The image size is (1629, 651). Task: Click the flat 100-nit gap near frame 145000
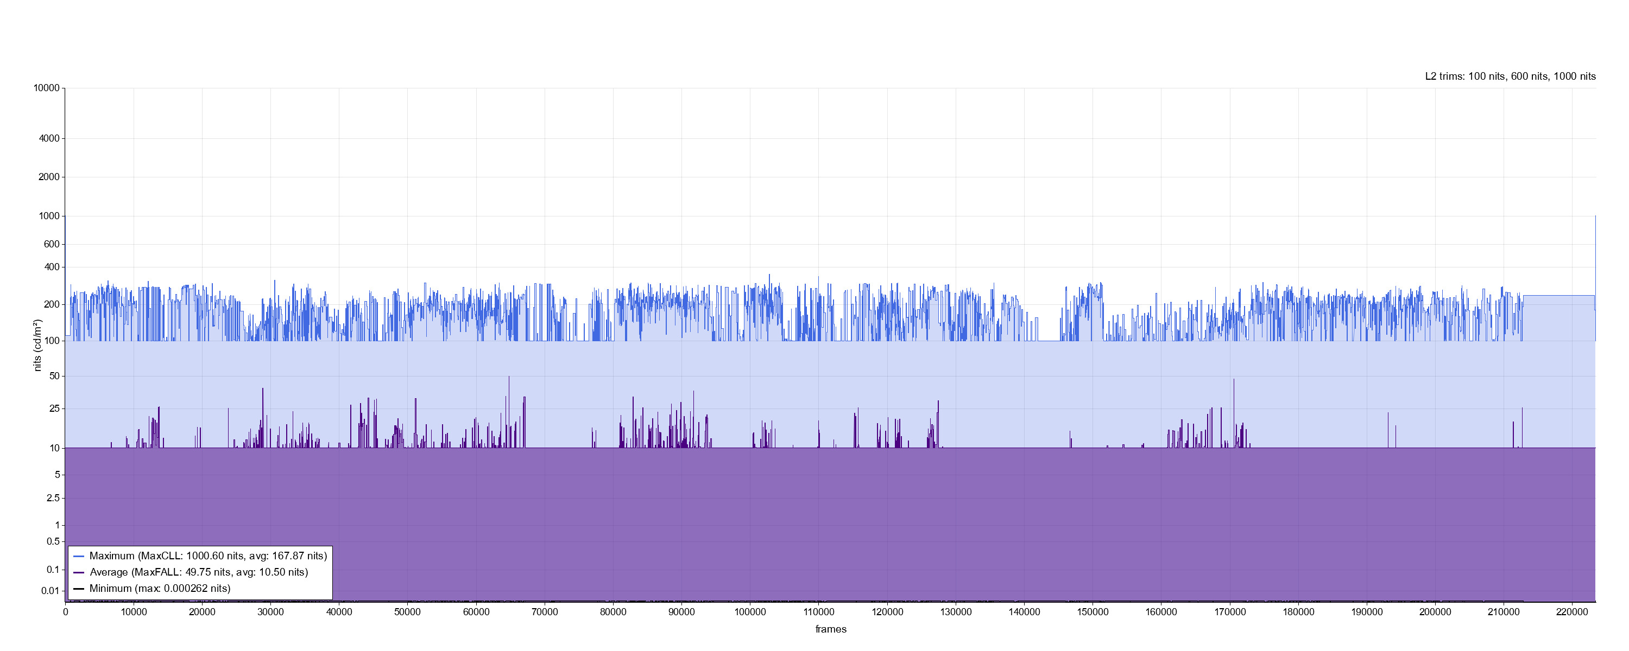1049,341
